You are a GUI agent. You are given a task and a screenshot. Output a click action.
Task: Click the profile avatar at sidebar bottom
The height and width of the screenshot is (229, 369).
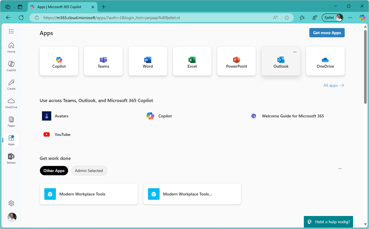click(12, 217)
